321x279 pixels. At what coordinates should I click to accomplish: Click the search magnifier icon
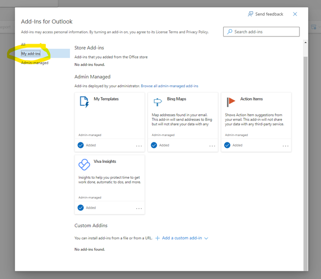click(x=229, y=32)
